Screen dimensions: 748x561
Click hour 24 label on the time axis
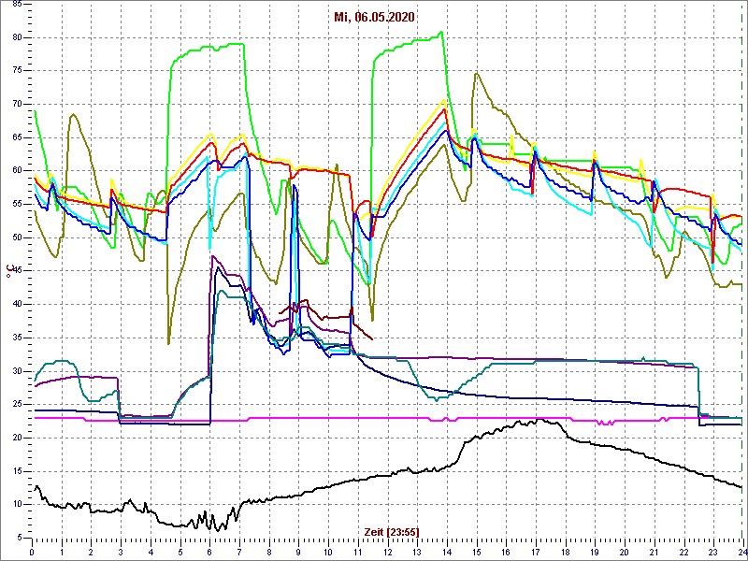click(x=741, y=550)
